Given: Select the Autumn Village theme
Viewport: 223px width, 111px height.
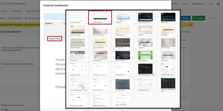Looking at the screenshot, I should click(x=77, y=30).
